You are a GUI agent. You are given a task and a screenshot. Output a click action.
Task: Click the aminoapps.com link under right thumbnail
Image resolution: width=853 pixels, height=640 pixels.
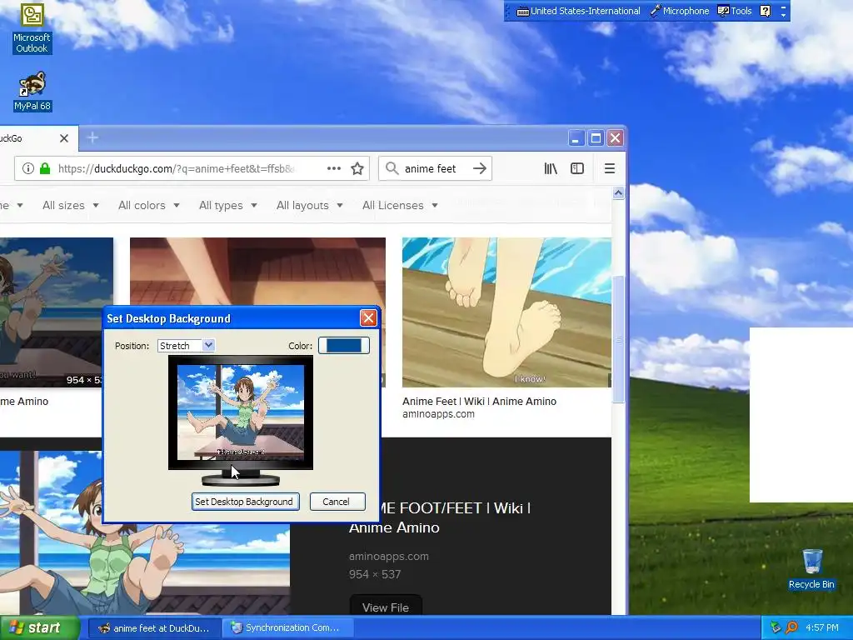point(438,414)
